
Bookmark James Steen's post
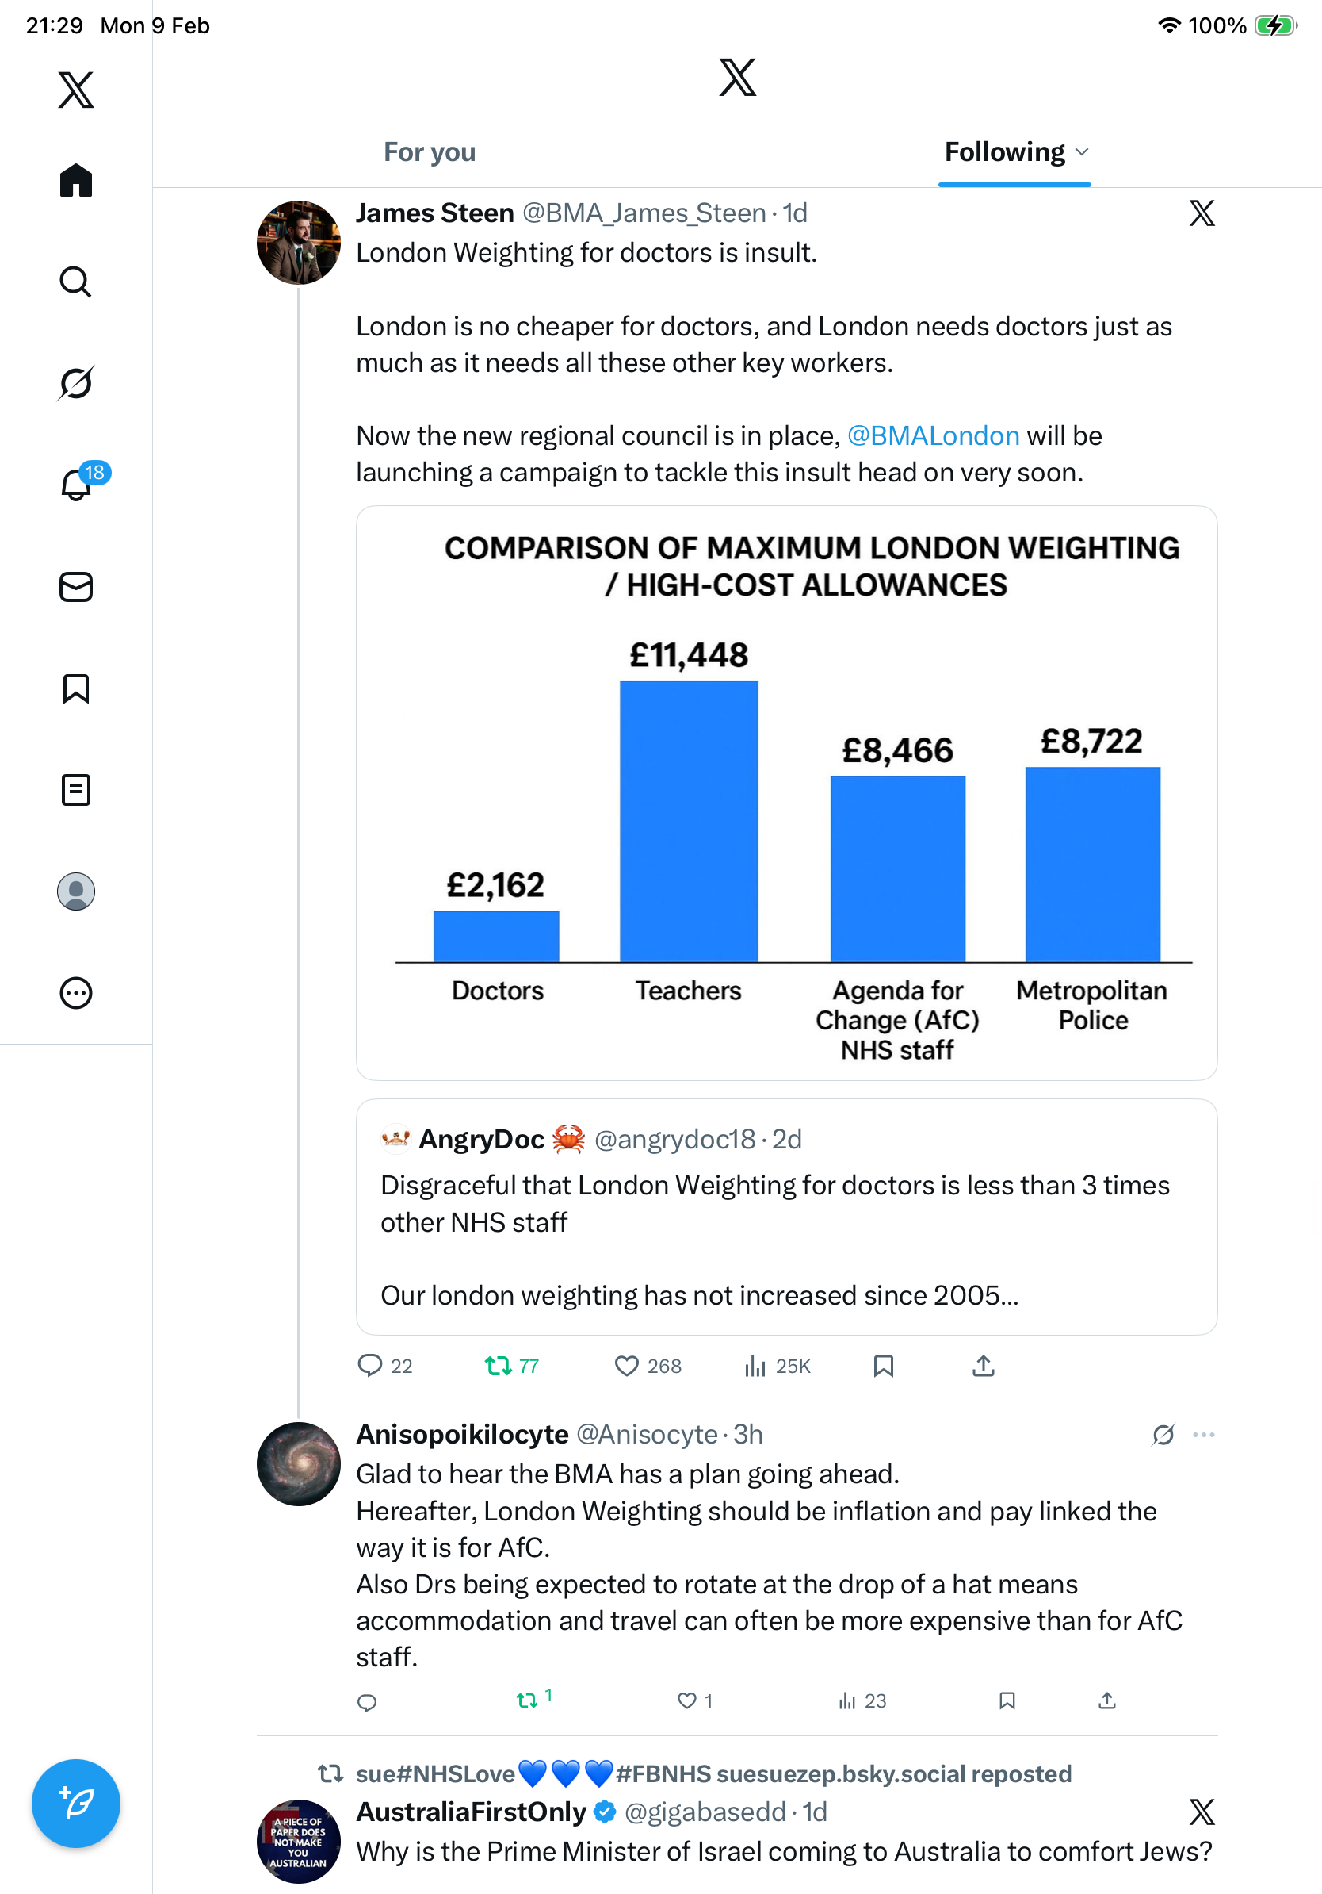tap(883, 1366)
